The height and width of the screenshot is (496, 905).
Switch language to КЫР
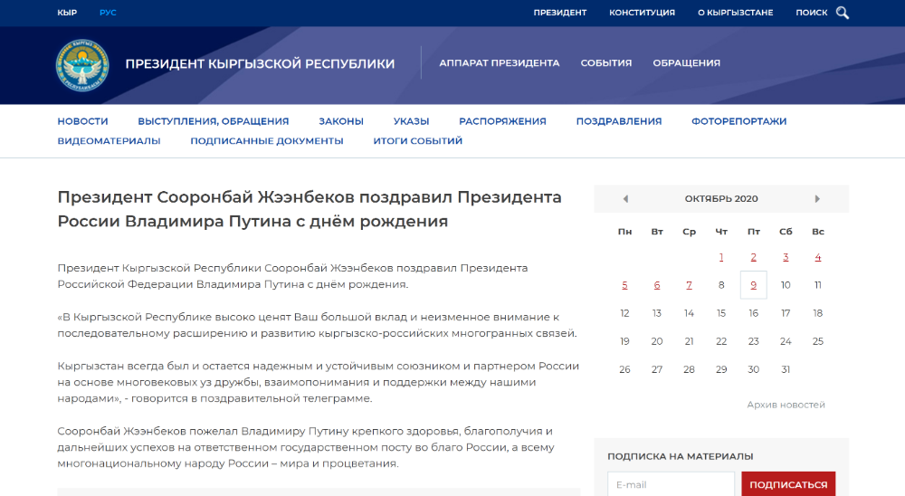pos(67,13)
